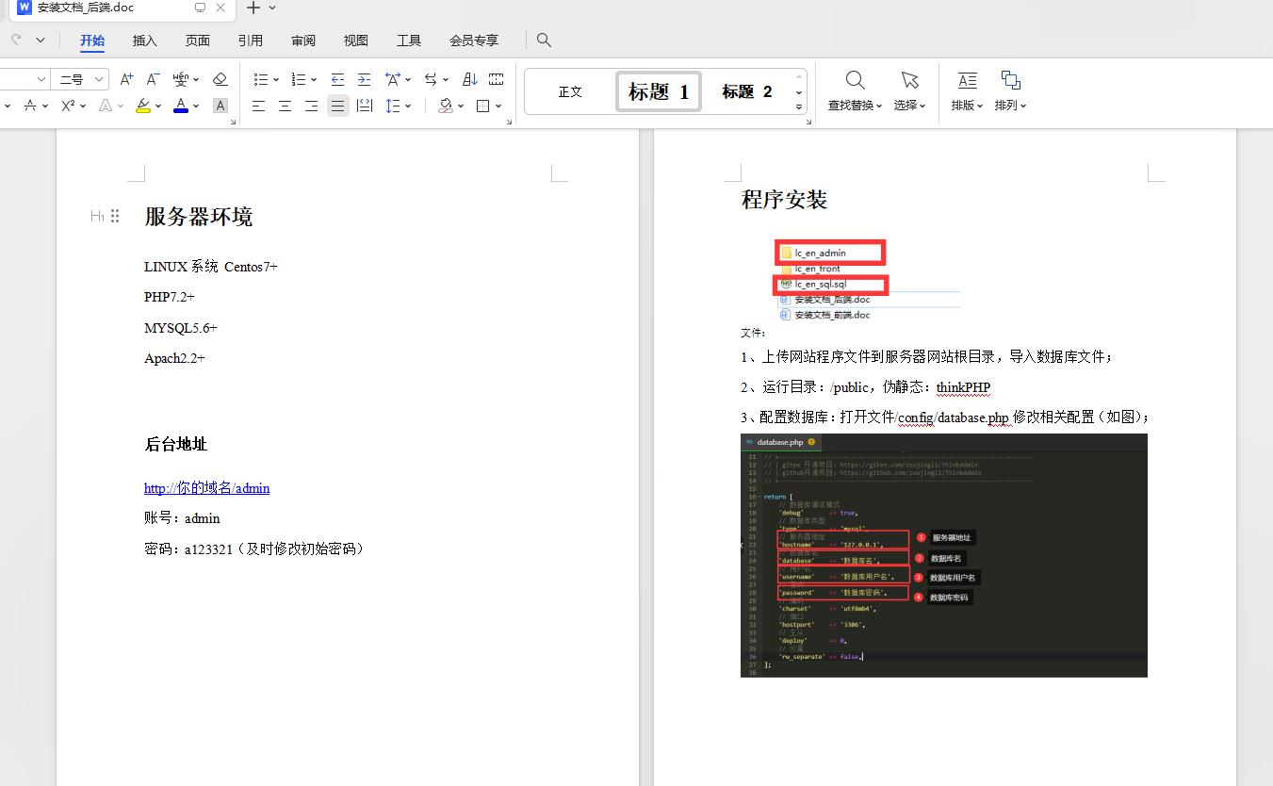Apply the 标题 1 style

point(658,91)
